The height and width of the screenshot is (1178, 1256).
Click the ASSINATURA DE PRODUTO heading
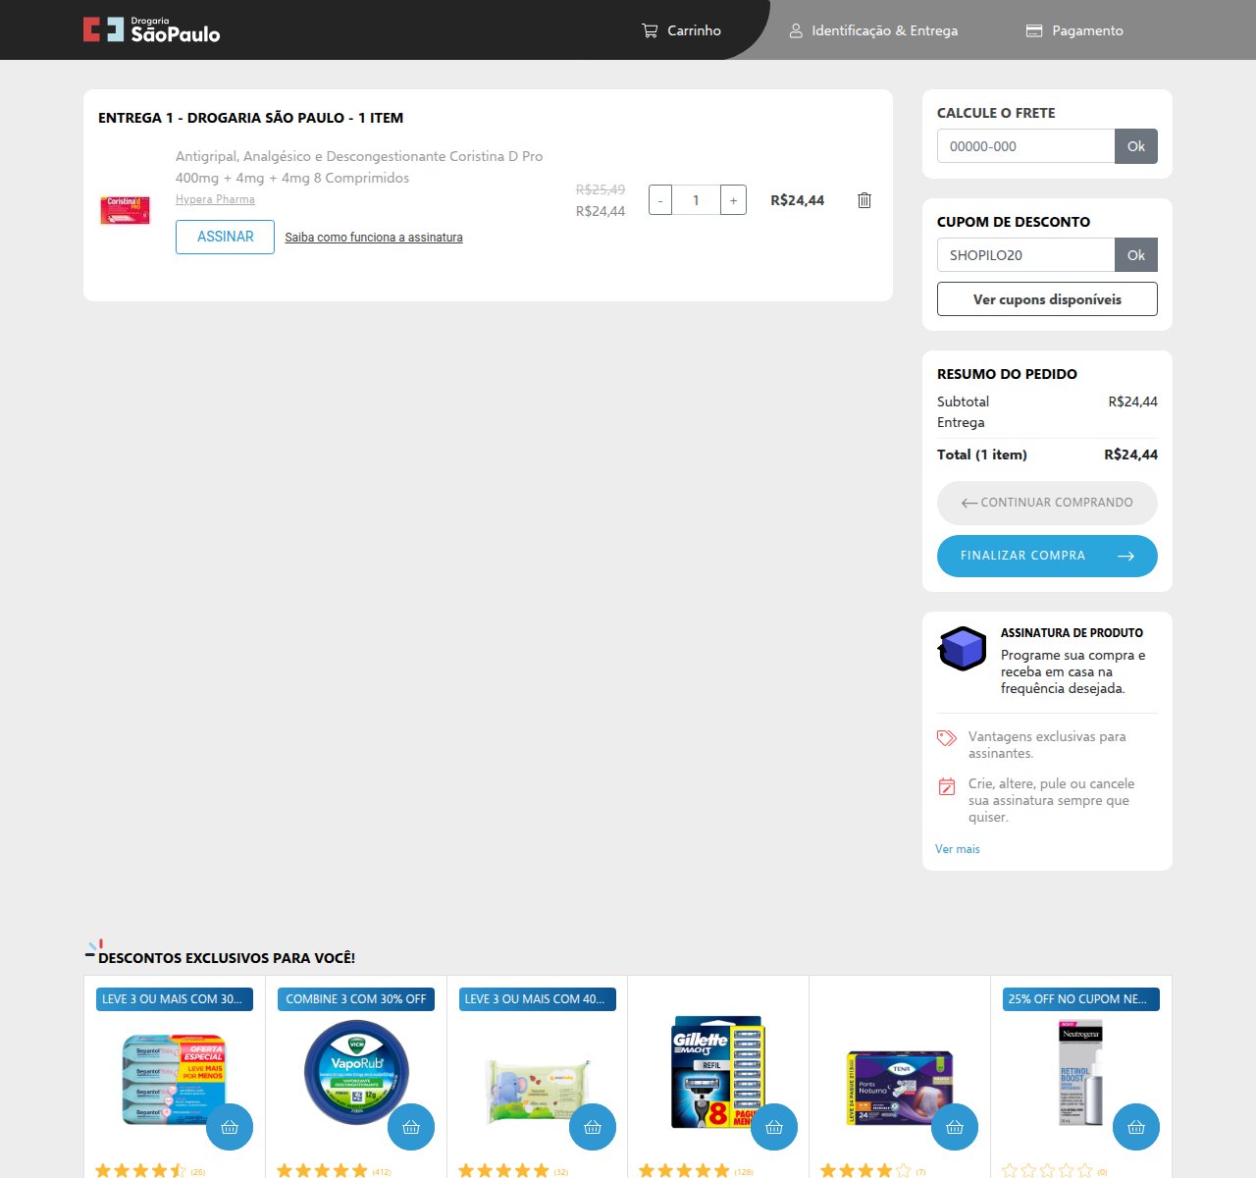pos(1072,633)
